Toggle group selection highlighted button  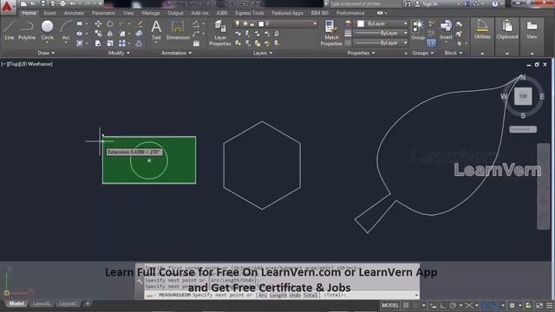click(x=431, y=43)
